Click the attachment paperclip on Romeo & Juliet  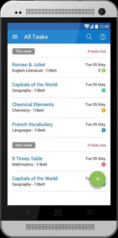(x=99, y=71)
